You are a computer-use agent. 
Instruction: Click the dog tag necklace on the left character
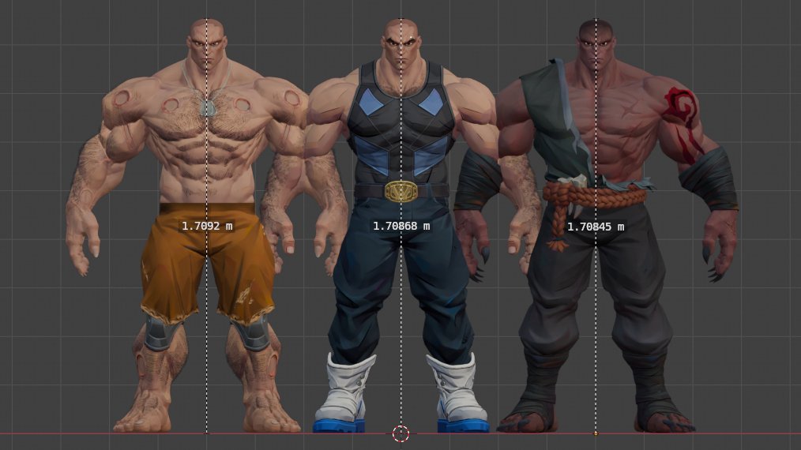click(x=209, y=107)
